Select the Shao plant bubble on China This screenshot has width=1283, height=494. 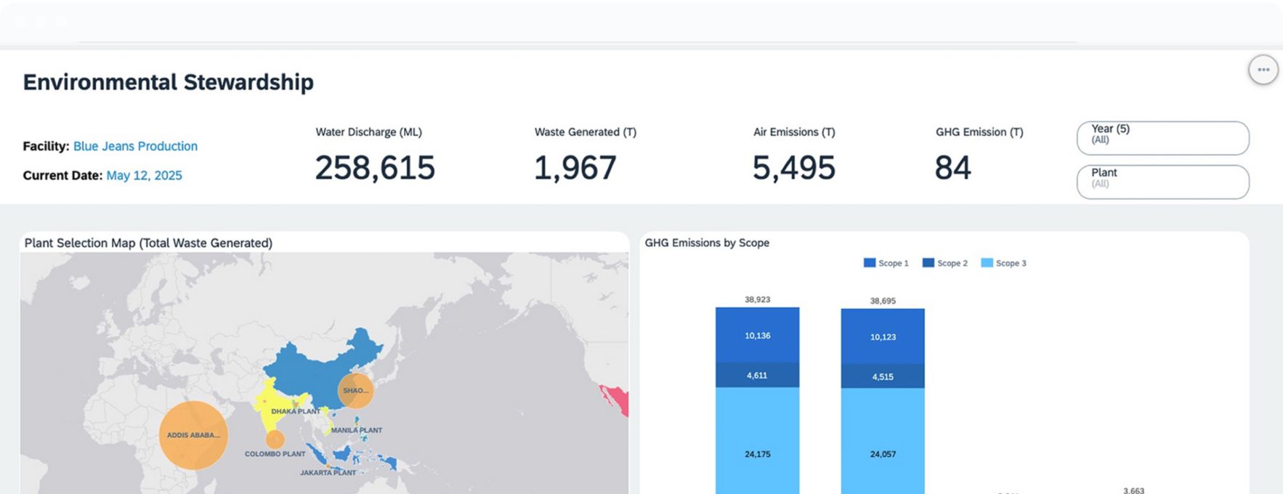356,391
